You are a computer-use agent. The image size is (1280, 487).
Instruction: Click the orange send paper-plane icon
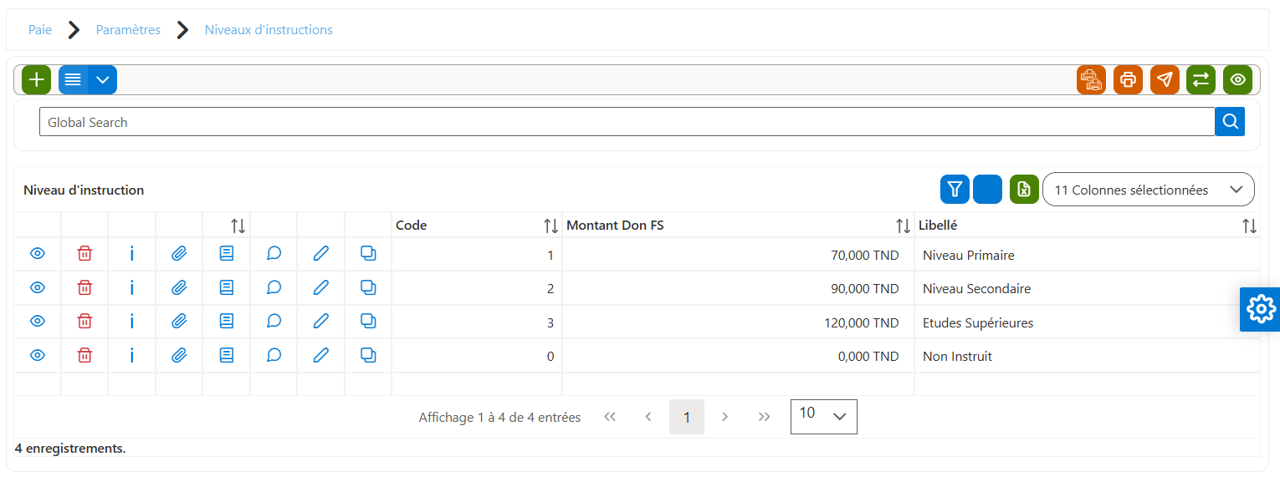(1165, 80)
